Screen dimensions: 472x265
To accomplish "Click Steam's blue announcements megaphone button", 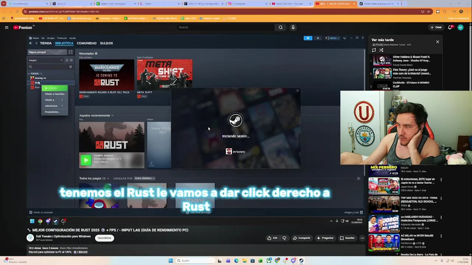I will tap(308, 38).
